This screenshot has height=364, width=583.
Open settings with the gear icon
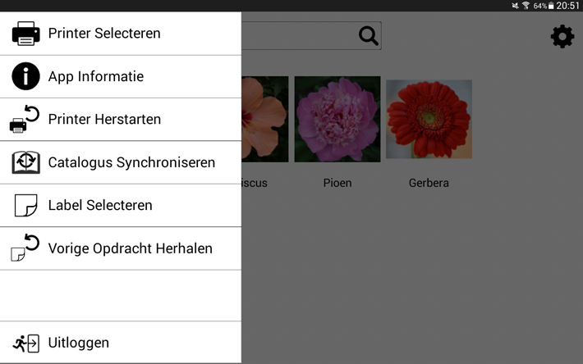pyautogui.click(x=562, y=36)
